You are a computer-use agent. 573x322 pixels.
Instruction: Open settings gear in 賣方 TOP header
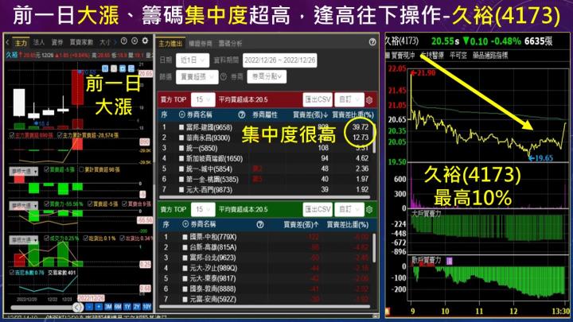click(369, 210)
